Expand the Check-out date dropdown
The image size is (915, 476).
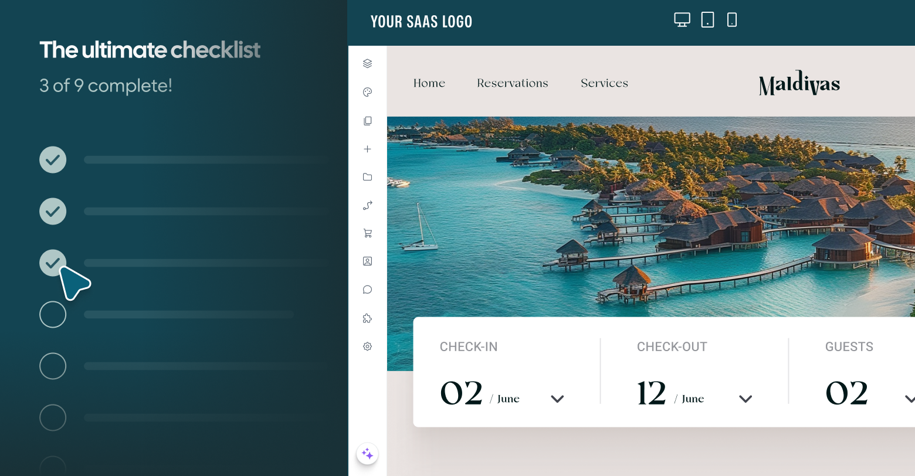(x=745, y=399)
